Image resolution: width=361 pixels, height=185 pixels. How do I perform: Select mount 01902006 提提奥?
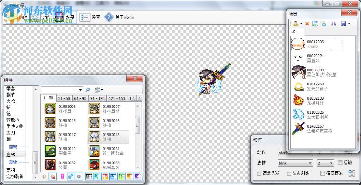(x=64, y=109)
